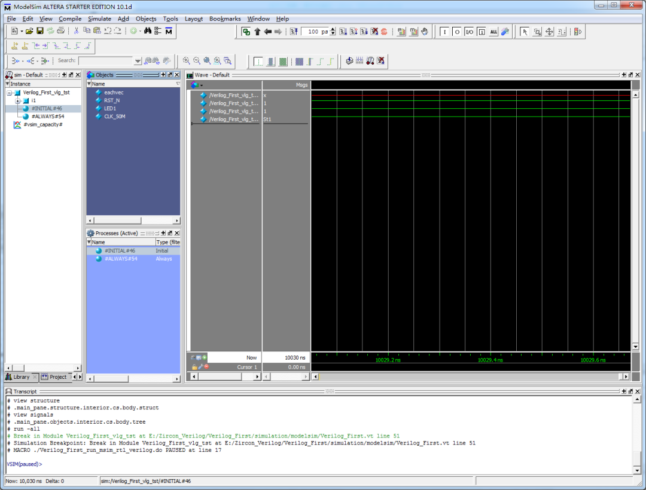Expand the i1 instance tree node
The height and width of the screenshot is (490, 646).
point(18,101)
